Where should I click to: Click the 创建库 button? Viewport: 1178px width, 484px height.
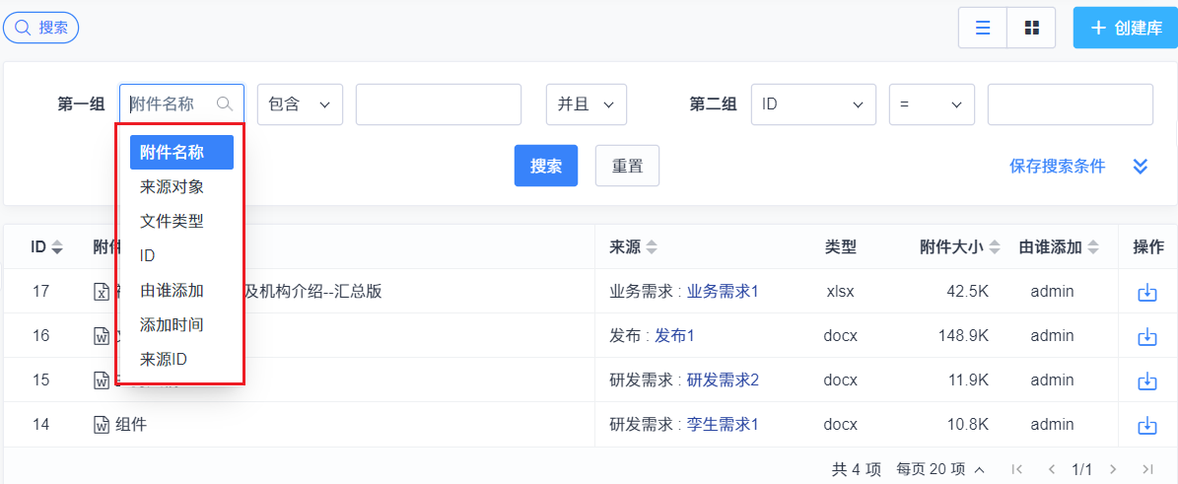pos(1126,28)
